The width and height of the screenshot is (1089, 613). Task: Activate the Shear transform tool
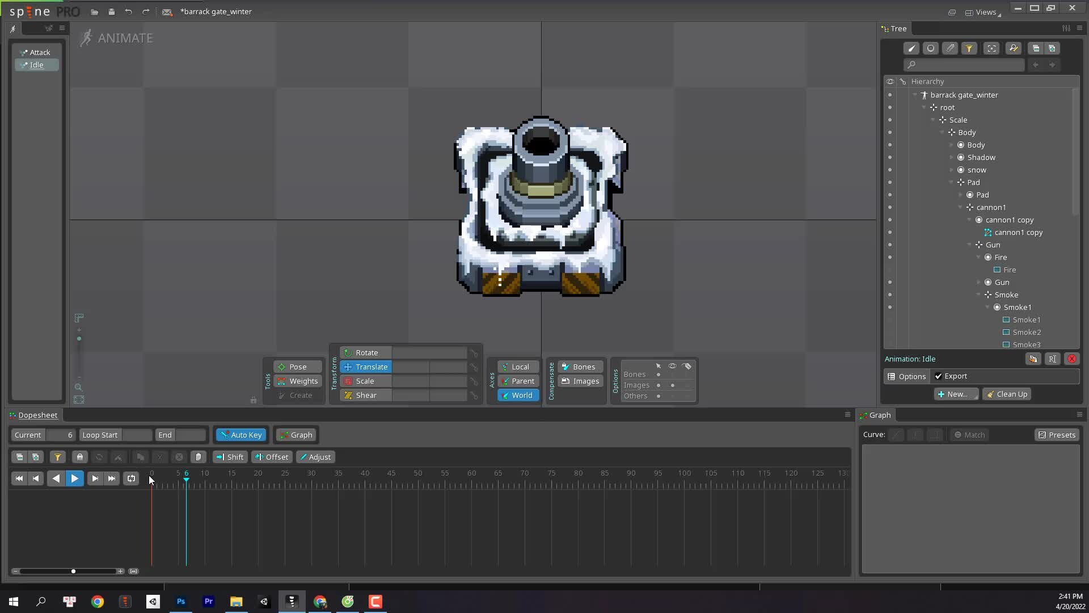point(365,395)
